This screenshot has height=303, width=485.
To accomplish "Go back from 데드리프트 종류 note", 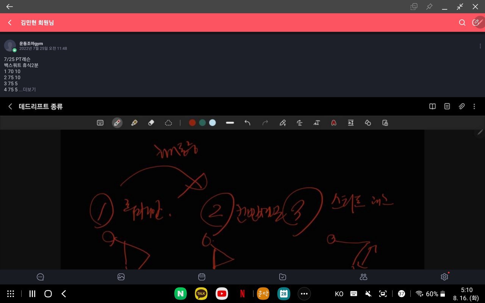I will (10, 106).
